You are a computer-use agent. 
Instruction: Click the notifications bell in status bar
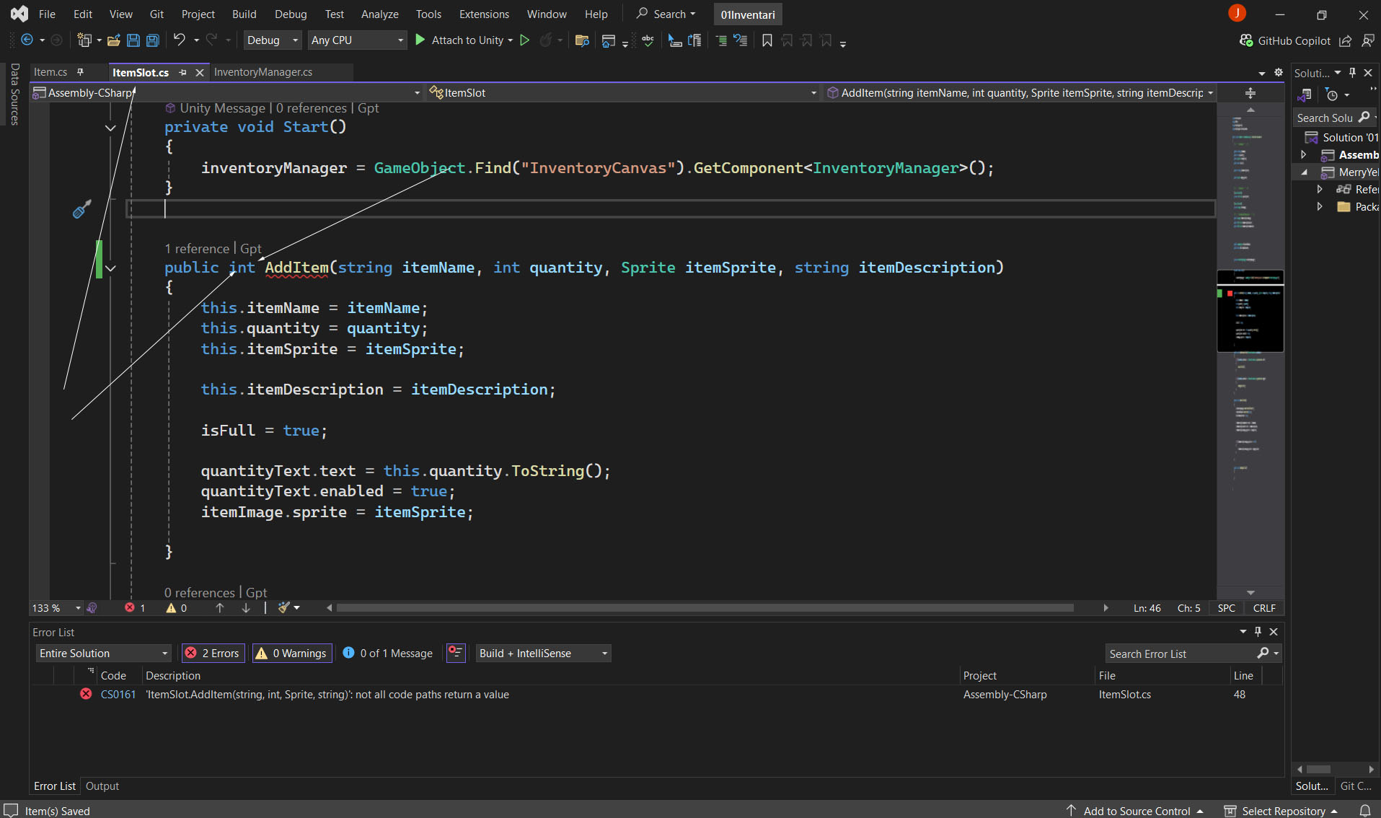pos(1364,811)
